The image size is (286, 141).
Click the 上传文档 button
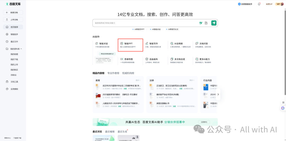pyautogui.click(x=13, y=20)
